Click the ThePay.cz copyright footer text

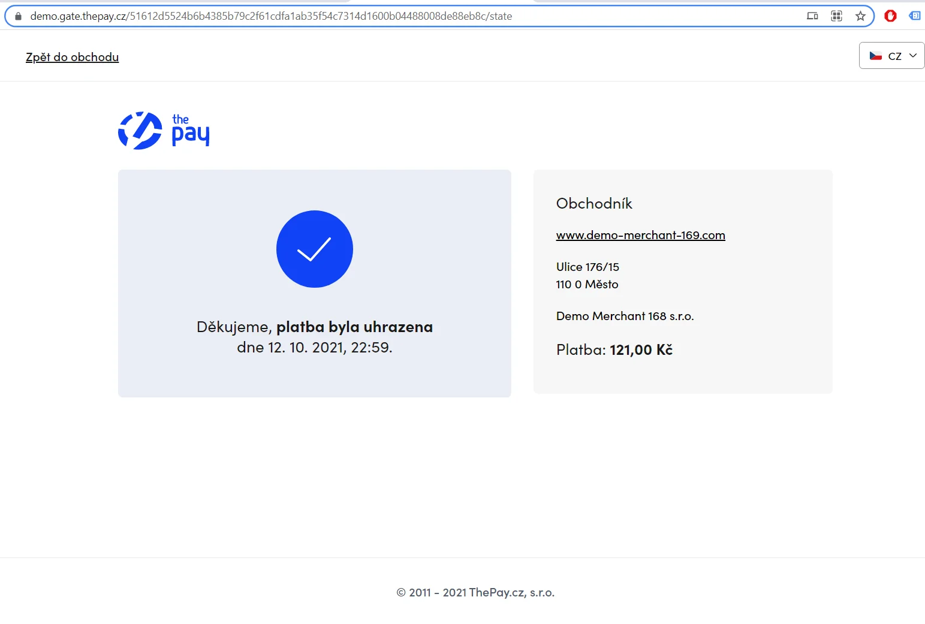(475, 592)
